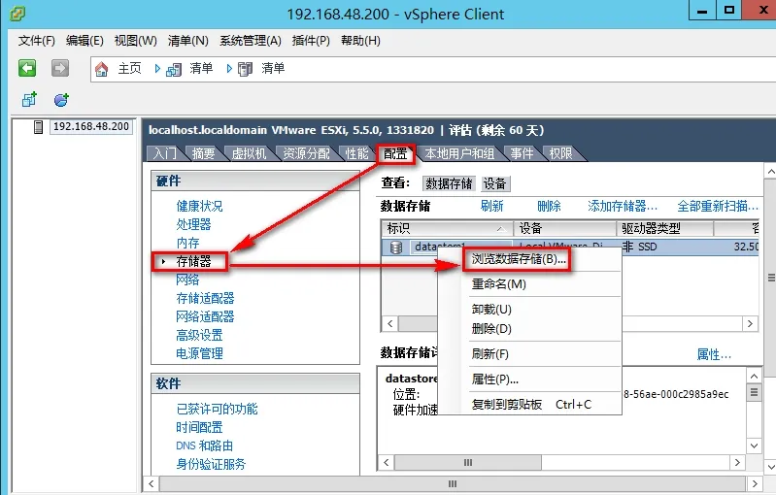776x495 pixels.
Task: Open the 帮助(H) menu
Action: click(x=360, y=41)
